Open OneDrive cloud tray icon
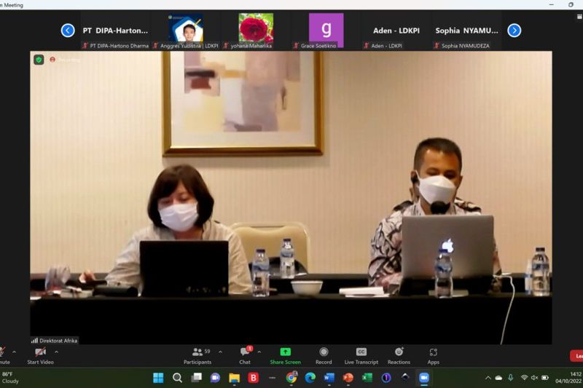 coord(498,378)
